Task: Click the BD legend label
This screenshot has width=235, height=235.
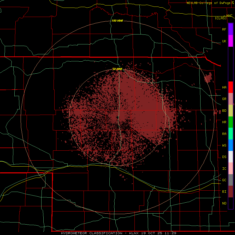Action: pos(224,111)
